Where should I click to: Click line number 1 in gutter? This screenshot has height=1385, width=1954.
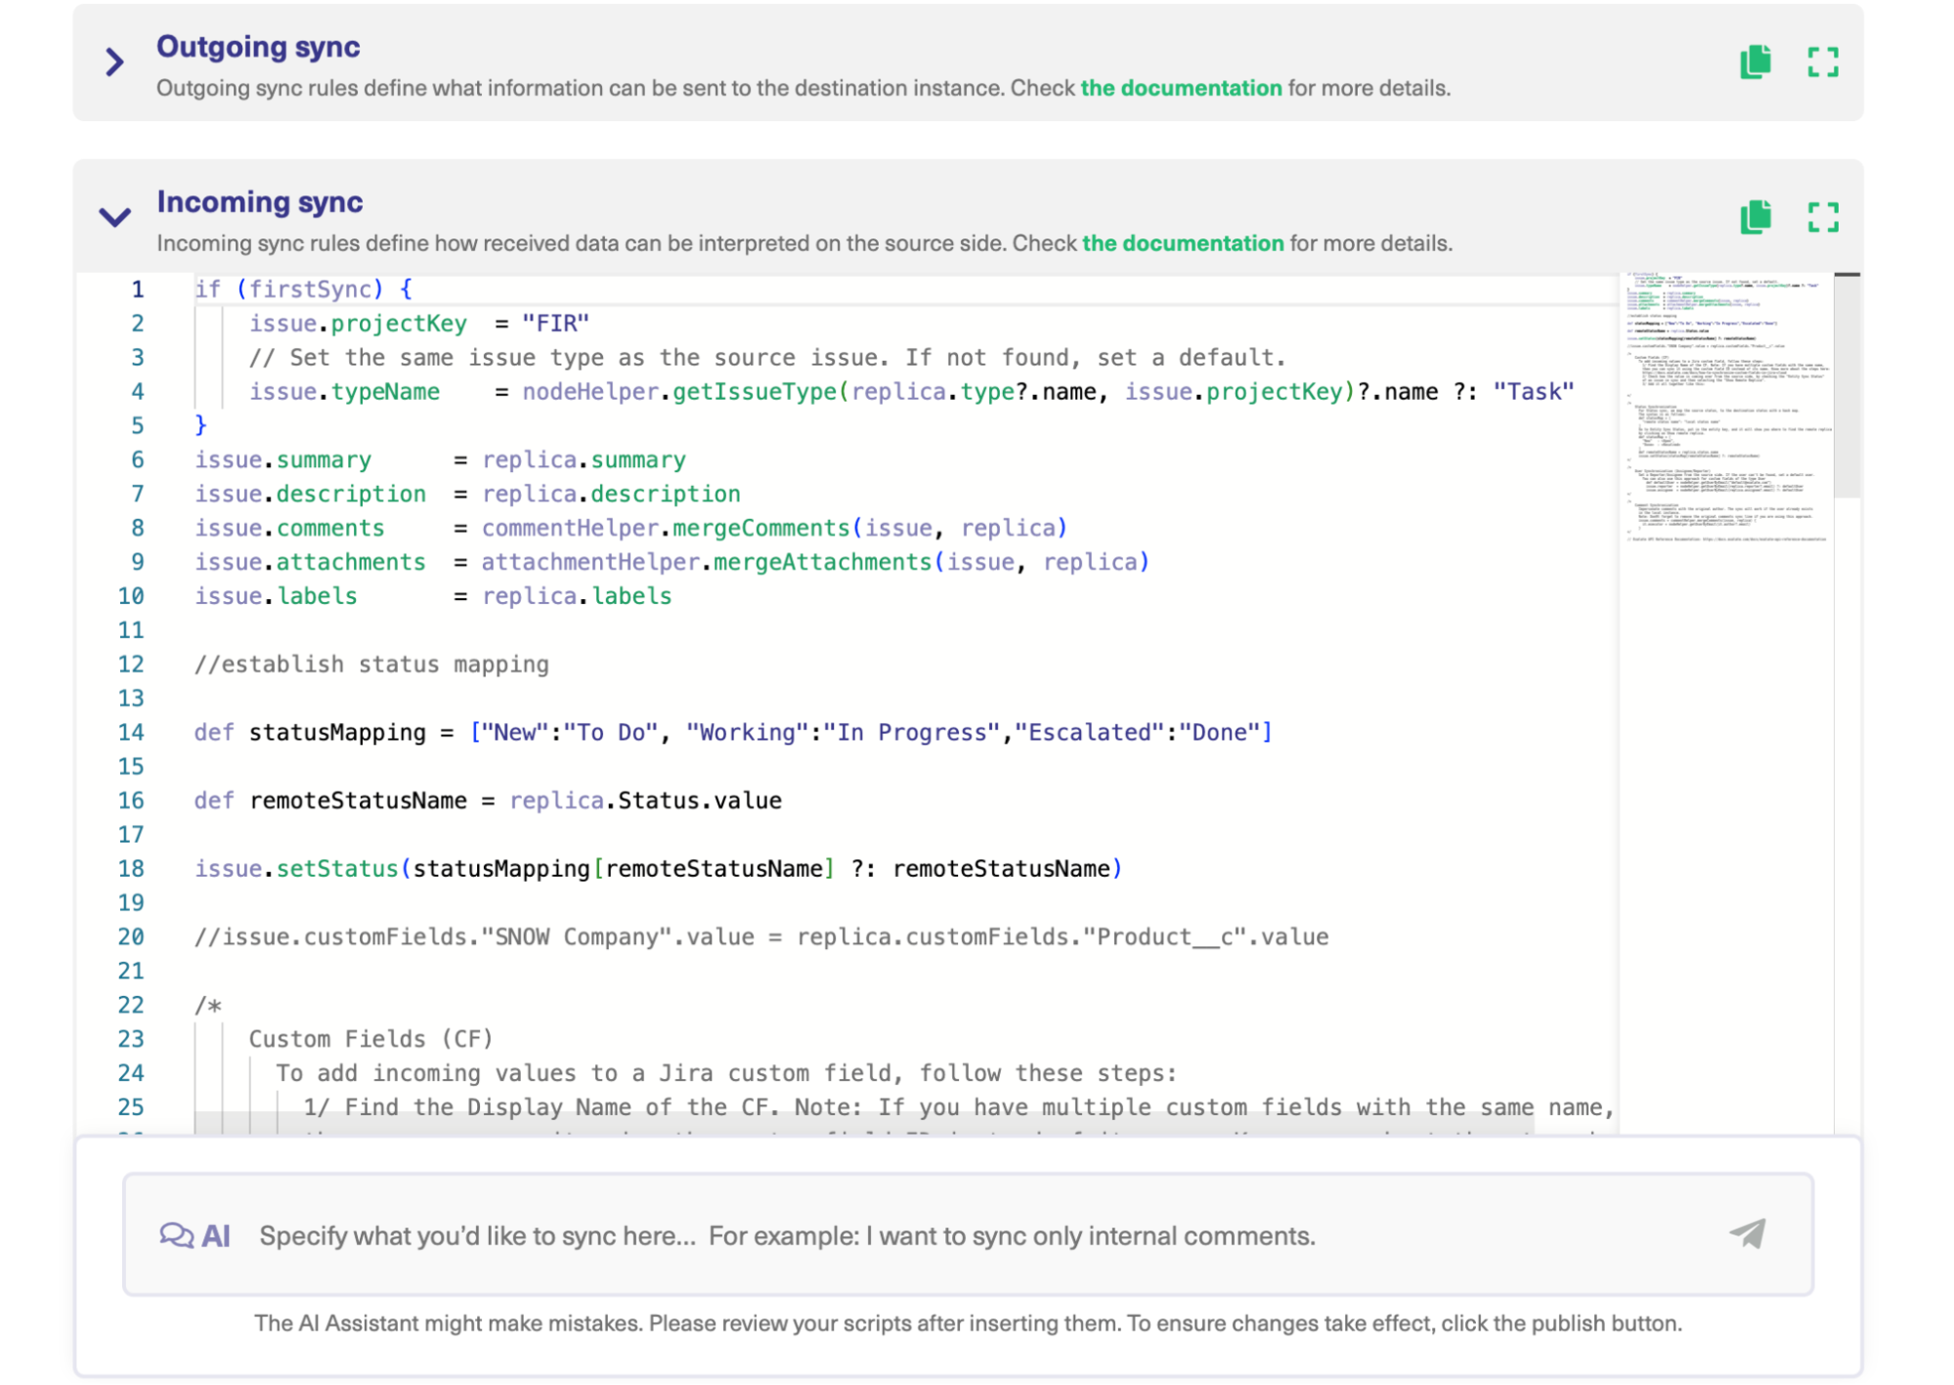pyautogui.click(x=138, y=289)
